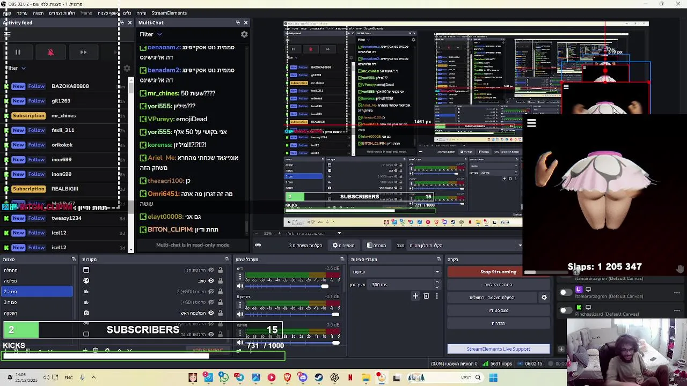Screen dimensions: 687x386
Task: Open preview zoom scale dropdown
Action: [x=339, y=233]
